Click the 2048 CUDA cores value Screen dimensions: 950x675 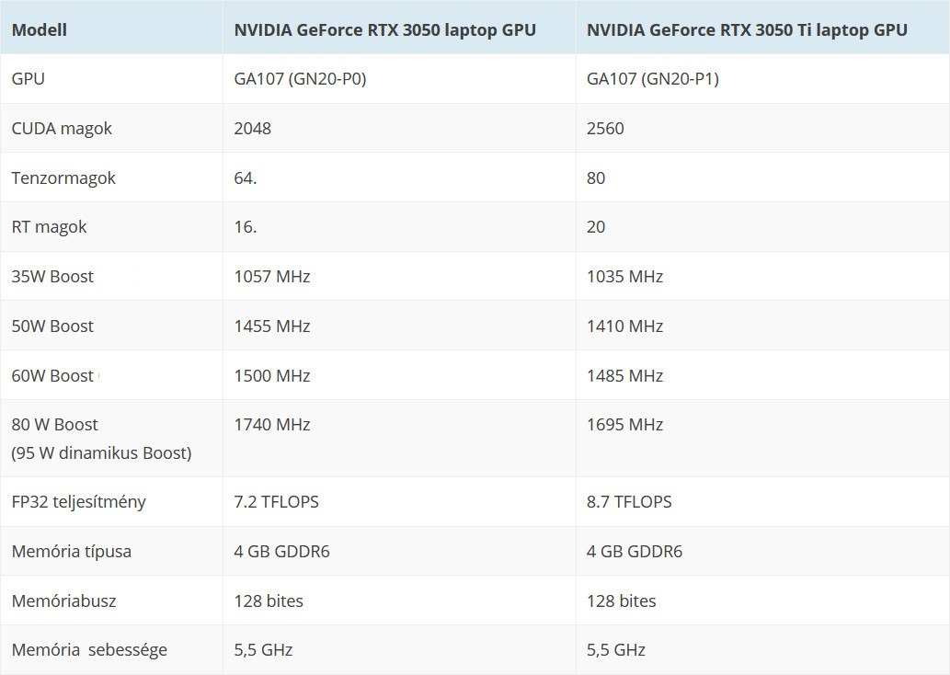pyautogui.click(x=253, y=129)
